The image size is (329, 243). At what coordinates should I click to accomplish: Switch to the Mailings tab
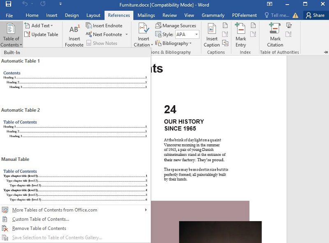(146, 15)
